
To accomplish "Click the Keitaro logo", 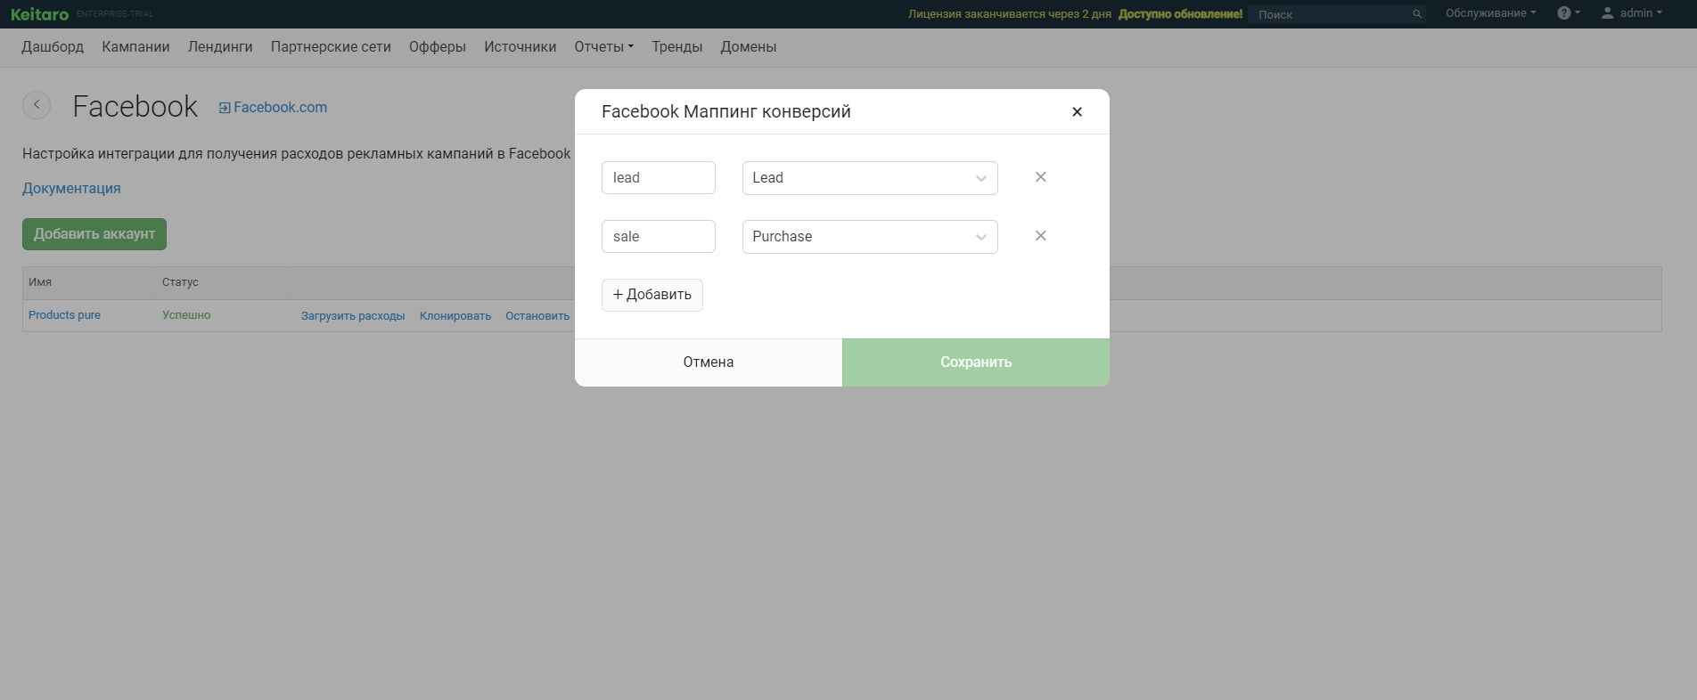I will (40, 14).
